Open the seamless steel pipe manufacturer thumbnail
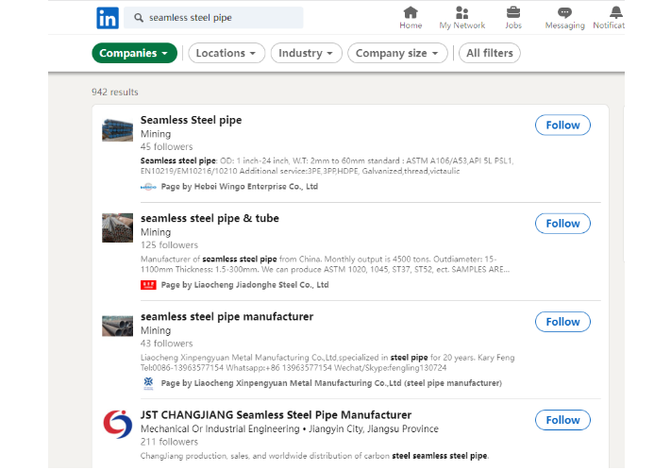This screenshot has height=470, width=671. click(118, 327)
